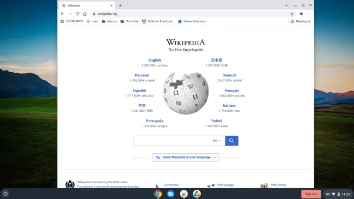Image resolution: width=354 pixels, height=199 pixels.
Task: Open the NetworkOverload bookmark
Action: (x=192, y=21)
